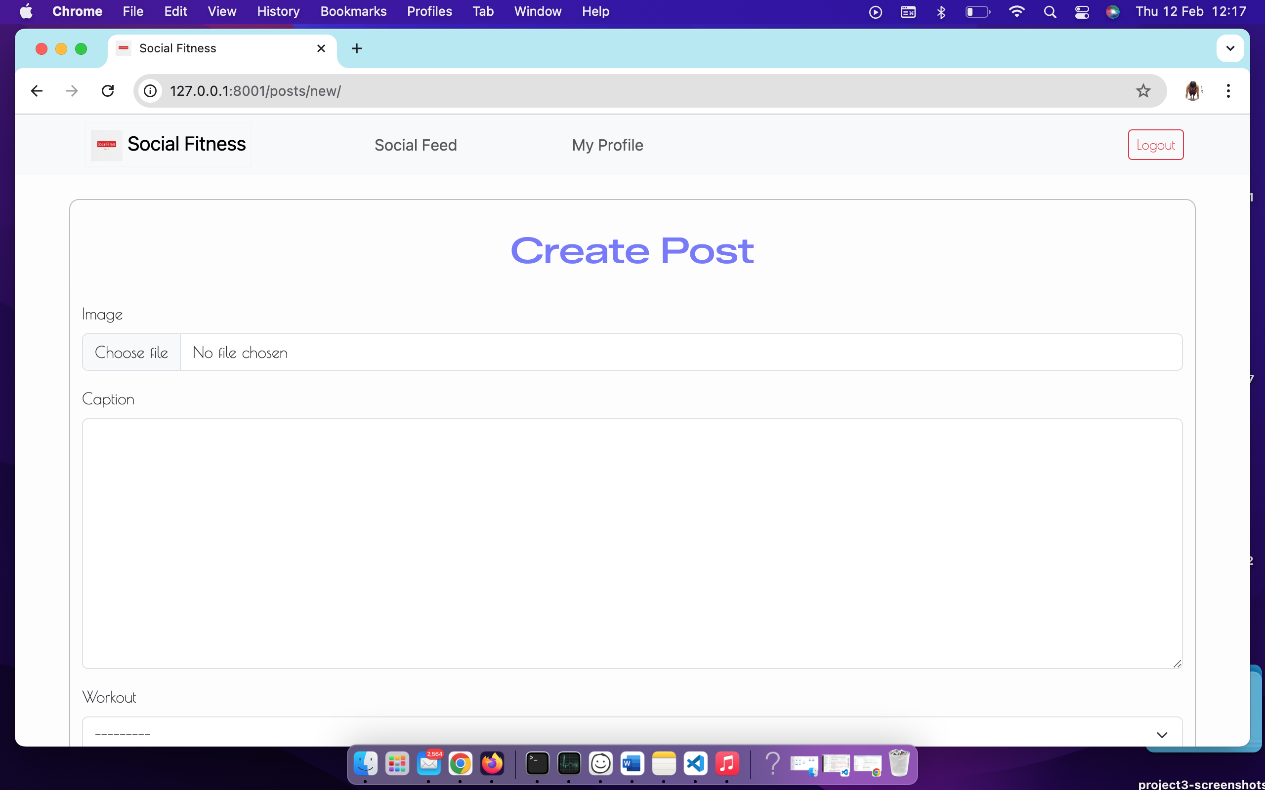
Task: Click the back navigation arrow
Action: pos(36,90)
